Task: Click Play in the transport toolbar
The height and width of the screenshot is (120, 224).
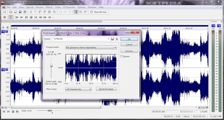Action: click(x=22, y=17)
